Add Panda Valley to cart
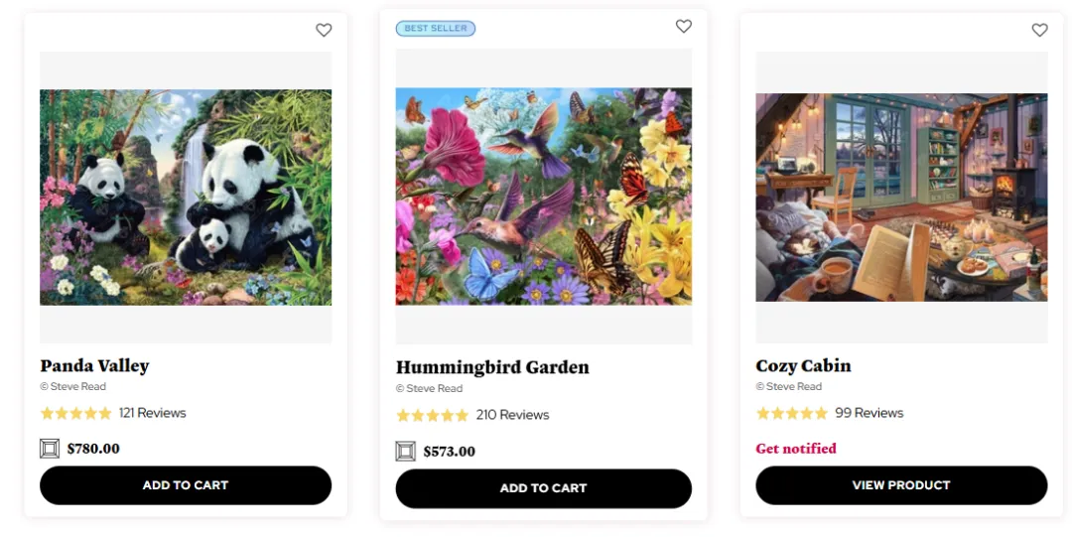1072x537 pixels. pos(186,485)
